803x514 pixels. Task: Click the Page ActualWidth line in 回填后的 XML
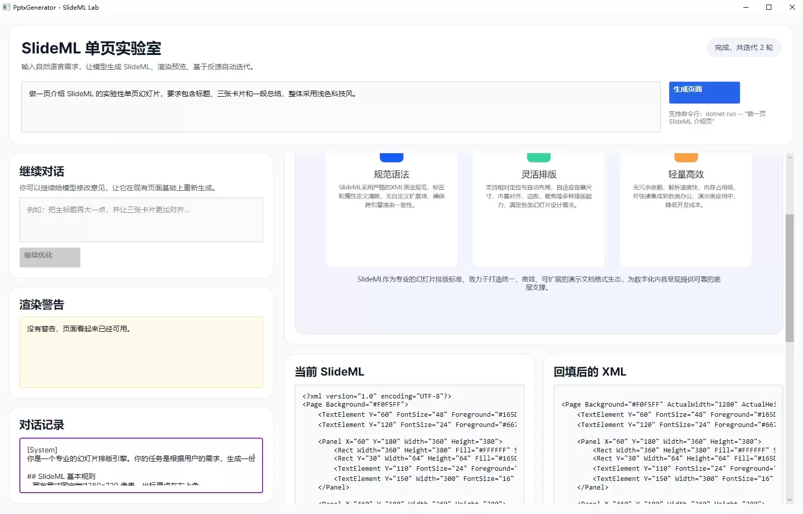(x=668, y=405)
